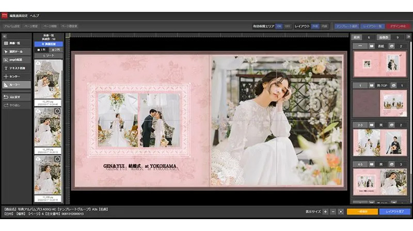413x231 pixels.
Task: Open the 表紙 cover spread thumbnail
Action: [380, 64]
